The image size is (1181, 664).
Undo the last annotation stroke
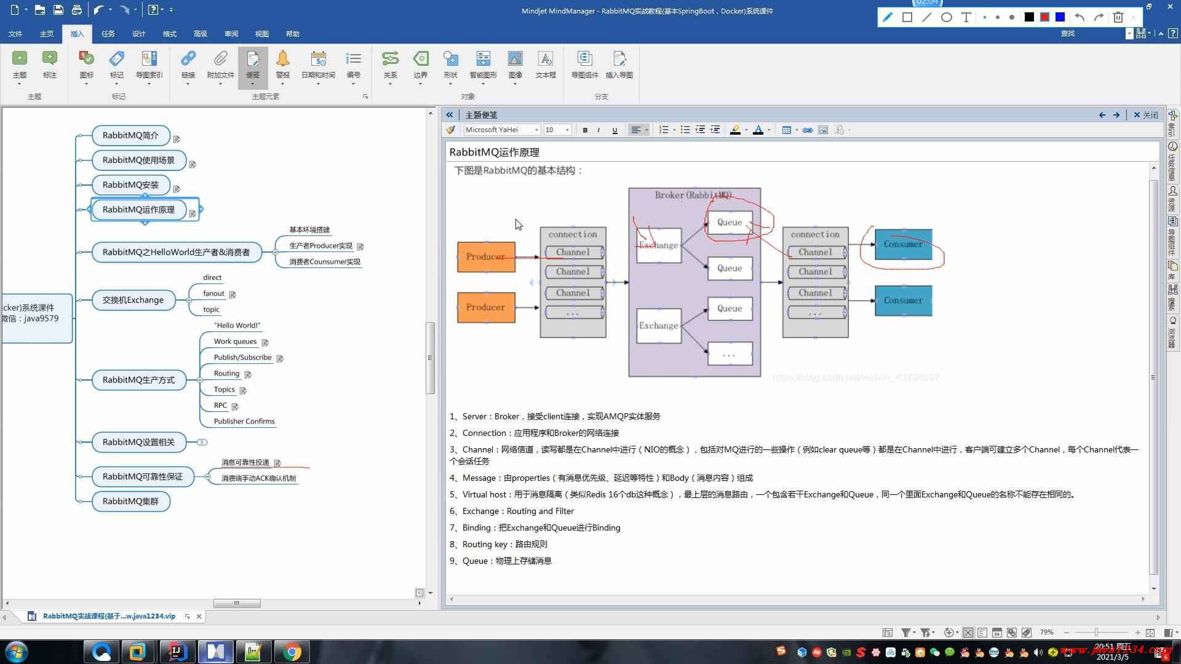(1080, 17)
